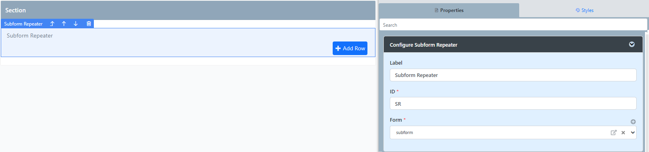Open subform in new window icon
The height and width of the screenshot is (152, 649).
click(613, 132)
